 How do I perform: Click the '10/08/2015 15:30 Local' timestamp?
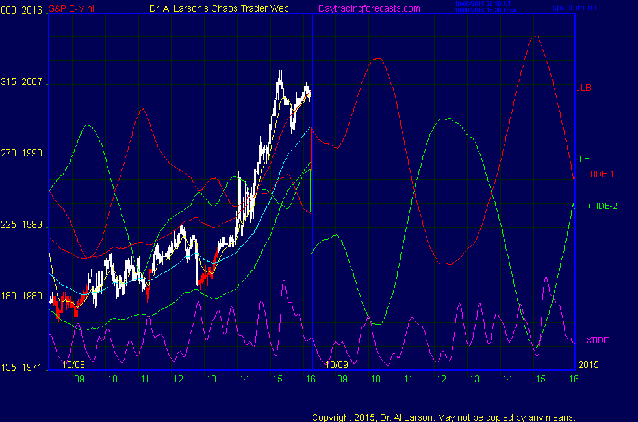pyautogui.click(x=486, y=10)
